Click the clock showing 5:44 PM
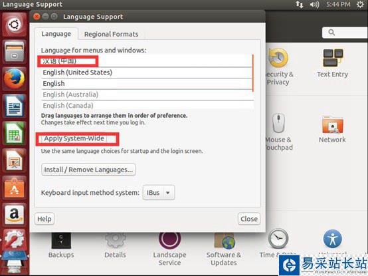This screenshot has width=368, height=276. point(338,5)
